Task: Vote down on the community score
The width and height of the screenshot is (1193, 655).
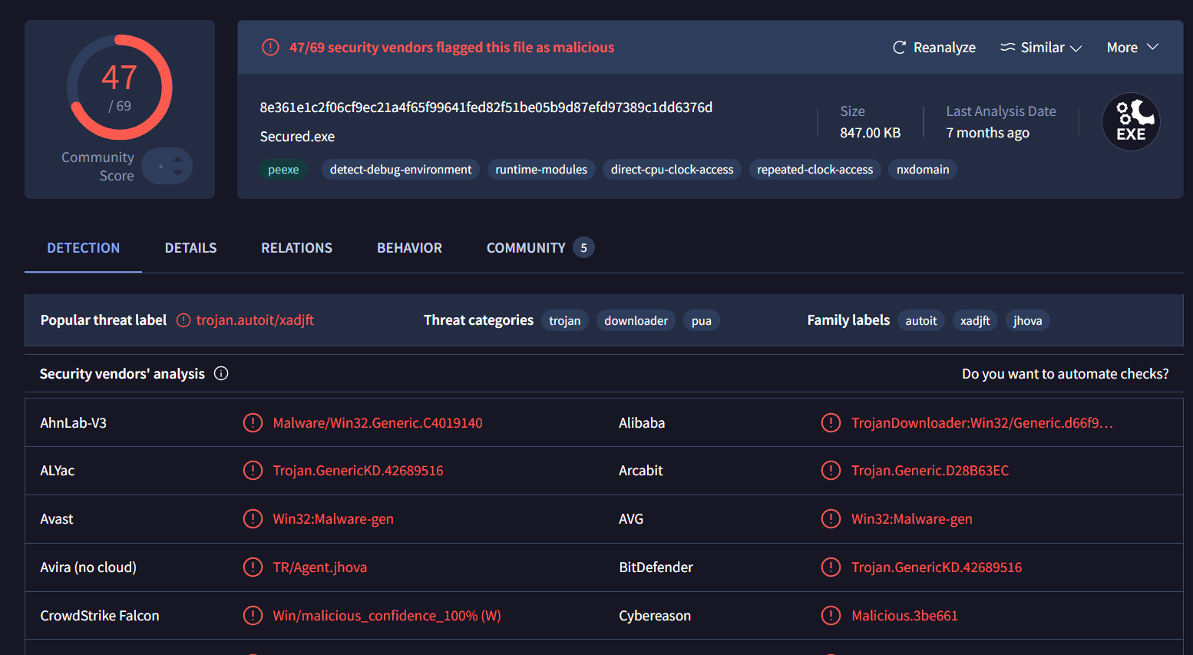Action: pyautogui.click(x=178, y=173)
